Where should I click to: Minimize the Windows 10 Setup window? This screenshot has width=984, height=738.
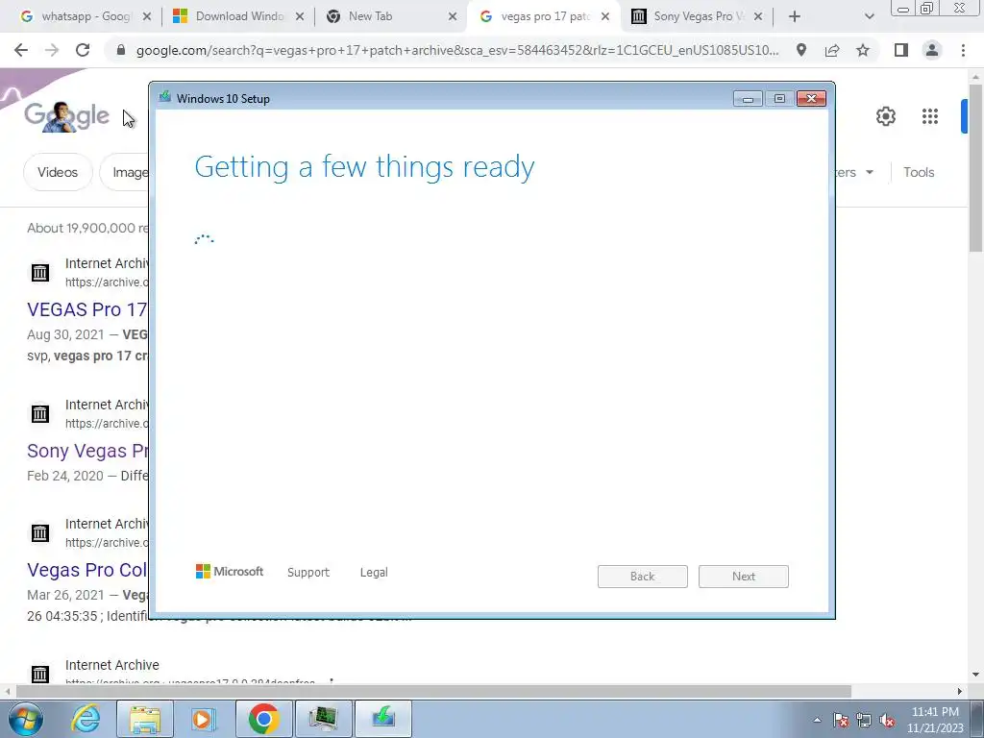pyautogui.click(x=748, y=99)
